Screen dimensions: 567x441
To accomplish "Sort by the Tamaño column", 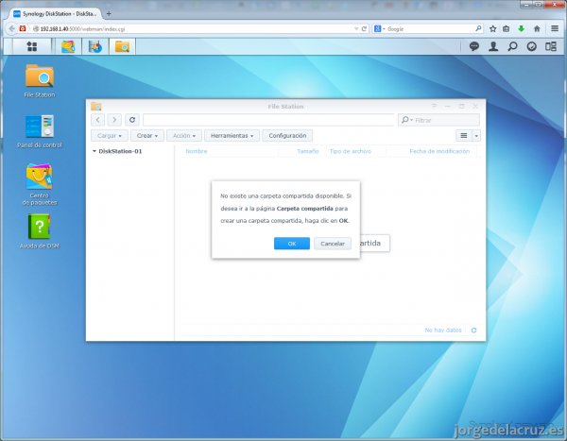I will pyautogui.click(x=308, y=151).
